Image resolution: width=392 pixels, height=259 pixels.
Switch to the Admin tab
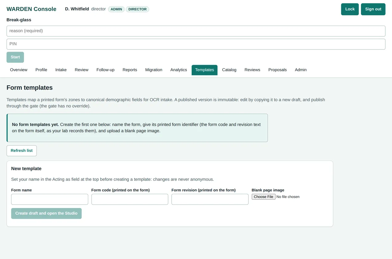click(301, 70)
